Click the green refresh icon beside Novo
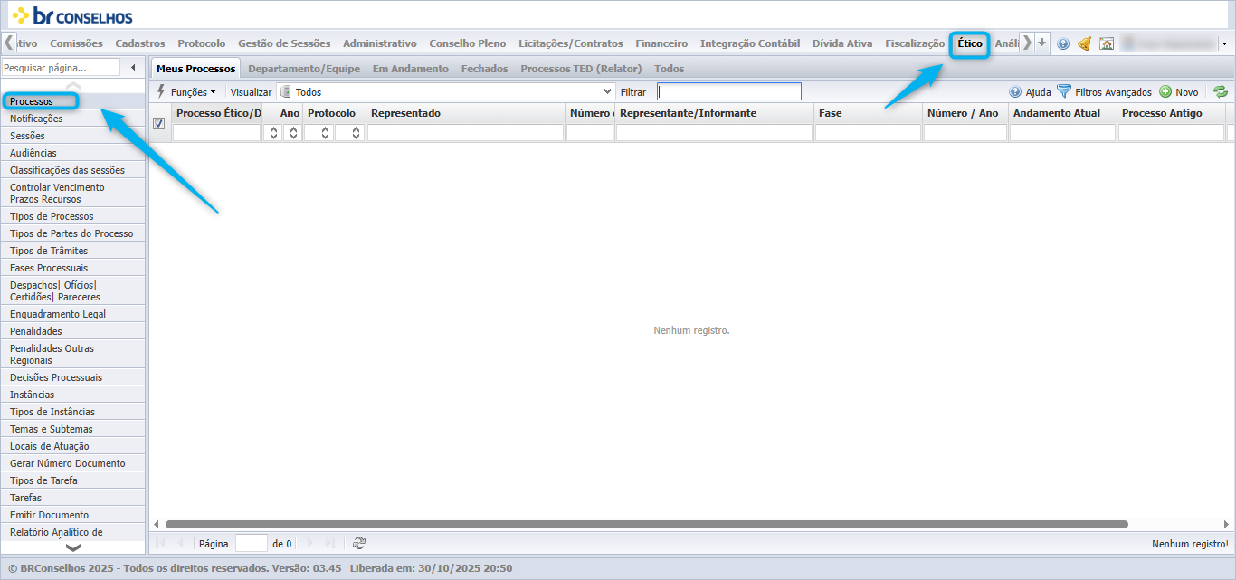Screen dimensions: 1236x580 1221,91
